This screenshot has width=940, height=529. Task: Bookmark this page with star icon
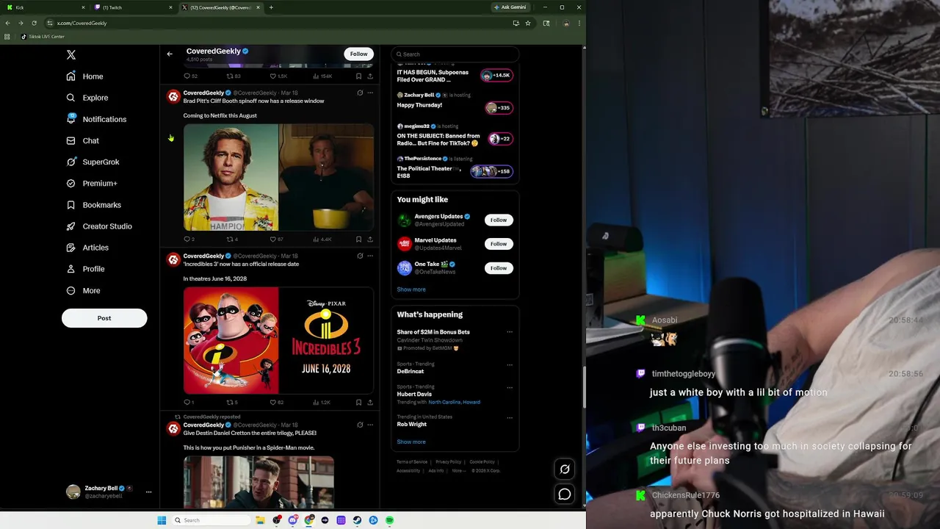click(527, 23)
